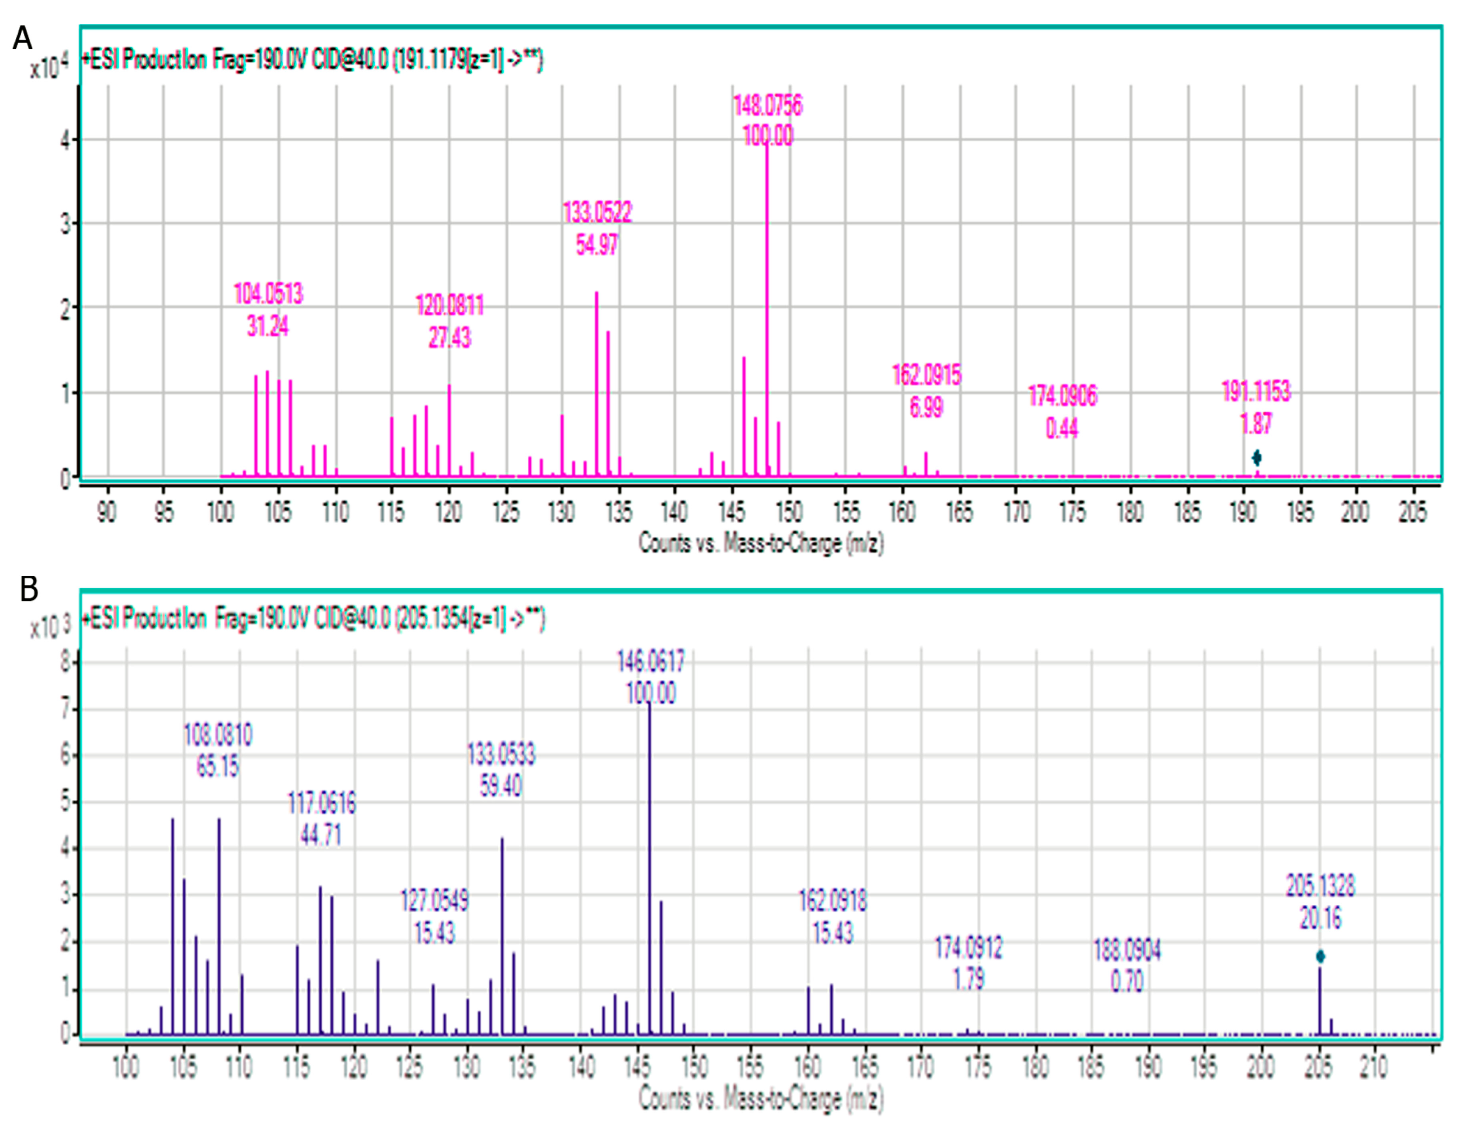Click the 117.0616 peak label in spectrum B
1465x1131 pixels.
point(322,803)
